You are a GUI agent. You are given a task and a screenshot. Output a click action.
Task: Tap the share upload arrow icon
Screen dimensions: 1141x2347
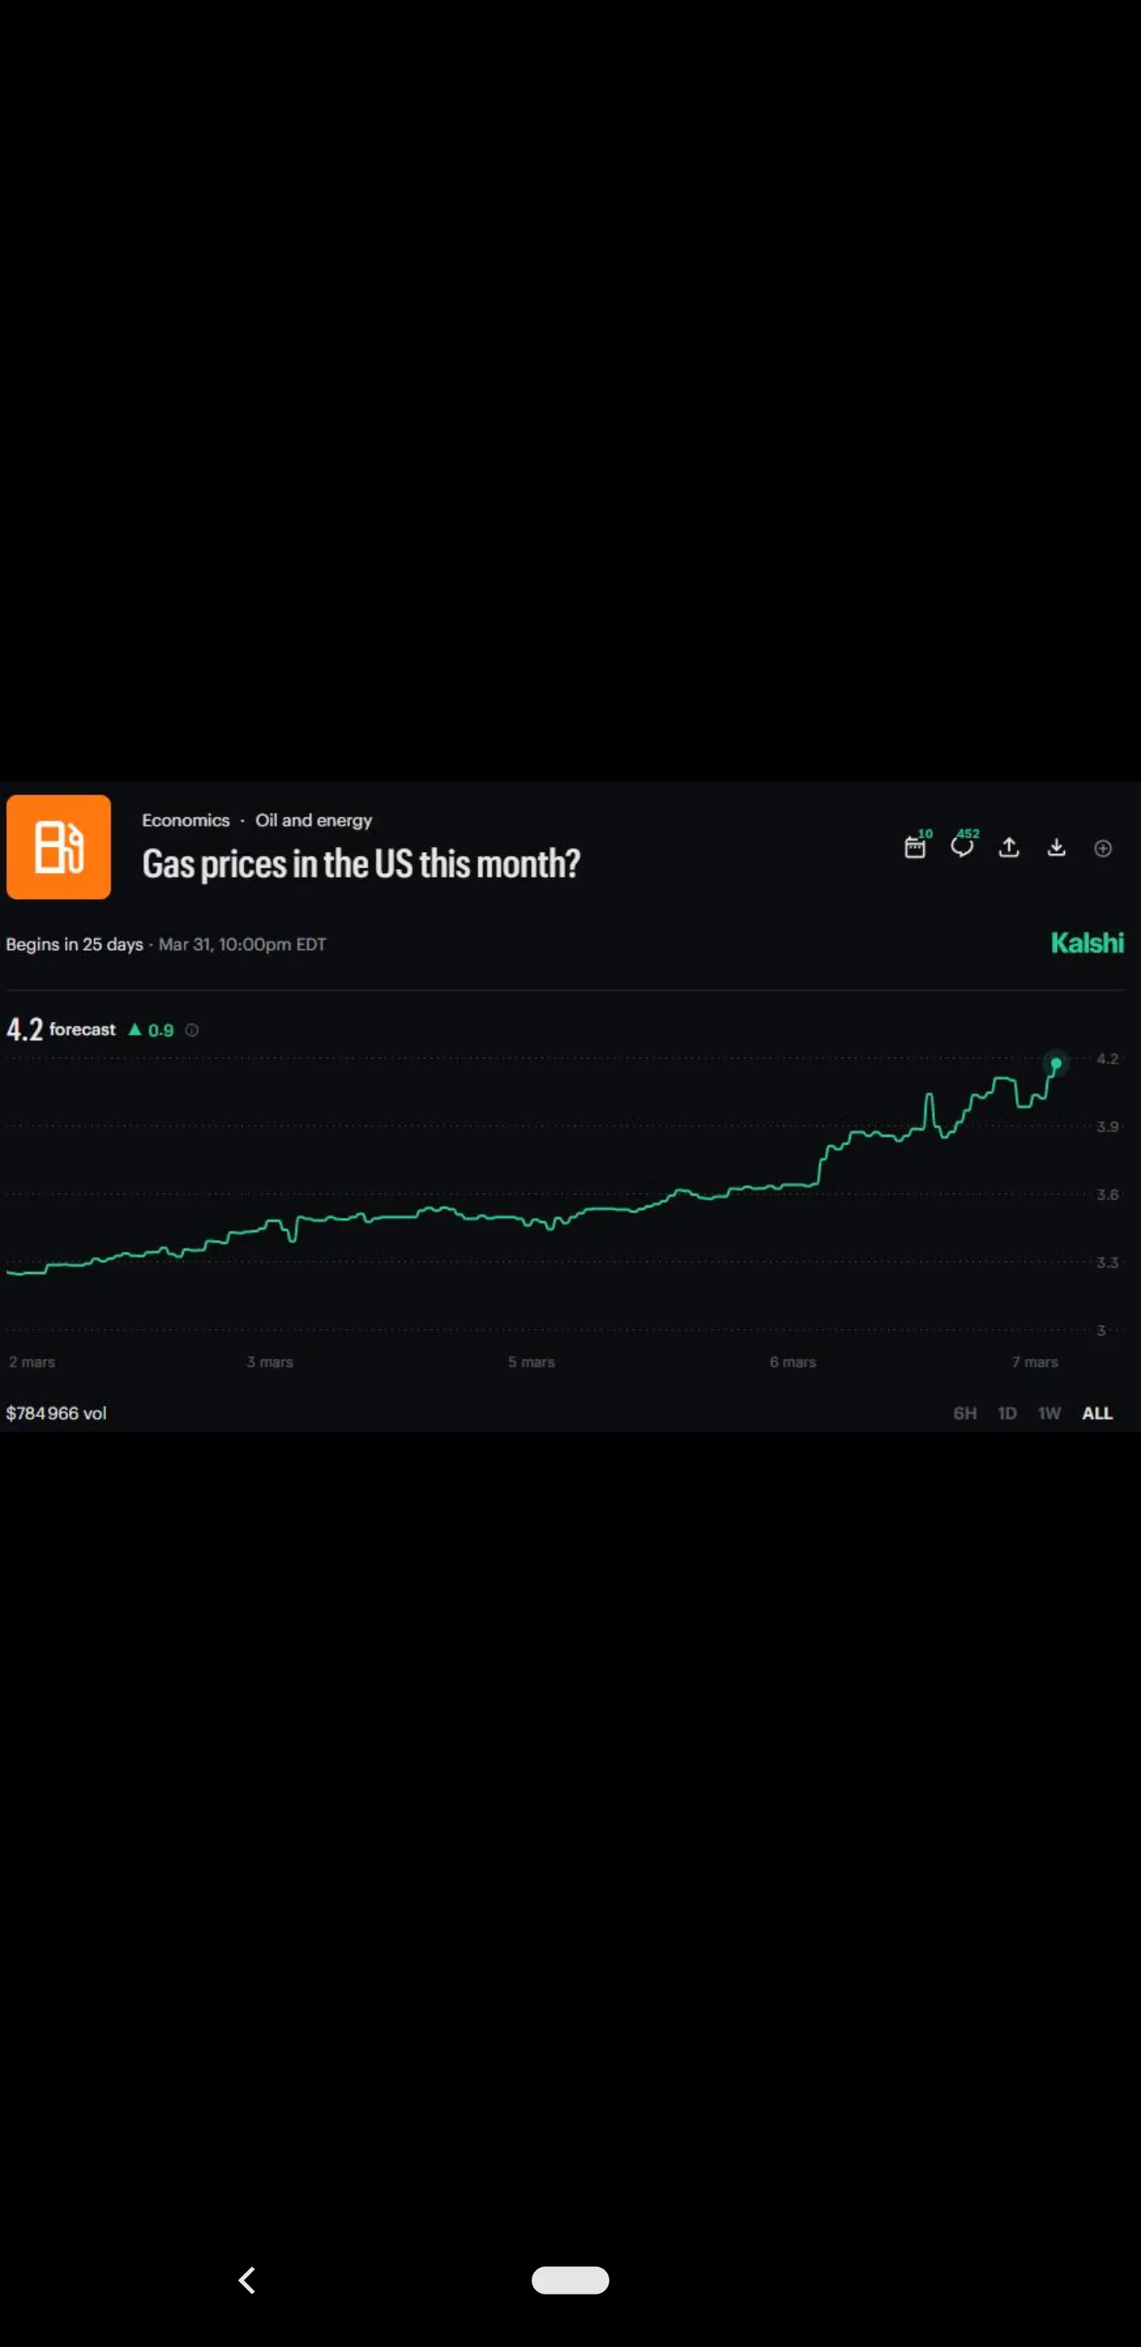[1009, 848]
